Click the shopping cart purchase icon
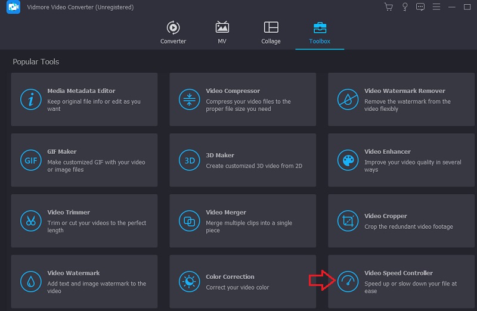The height and width of the screenshot is (311, 477). click(x=389, y=7)
